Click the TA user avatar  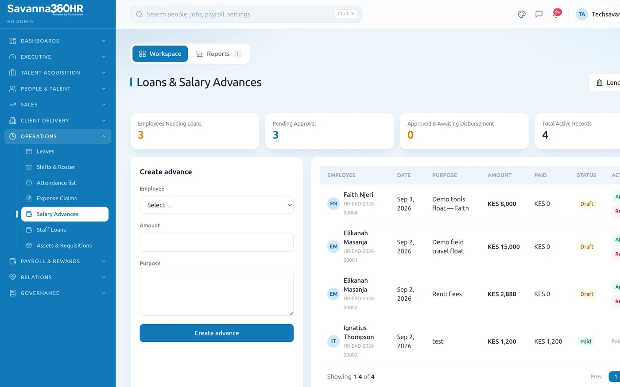[x=582, y=14]
